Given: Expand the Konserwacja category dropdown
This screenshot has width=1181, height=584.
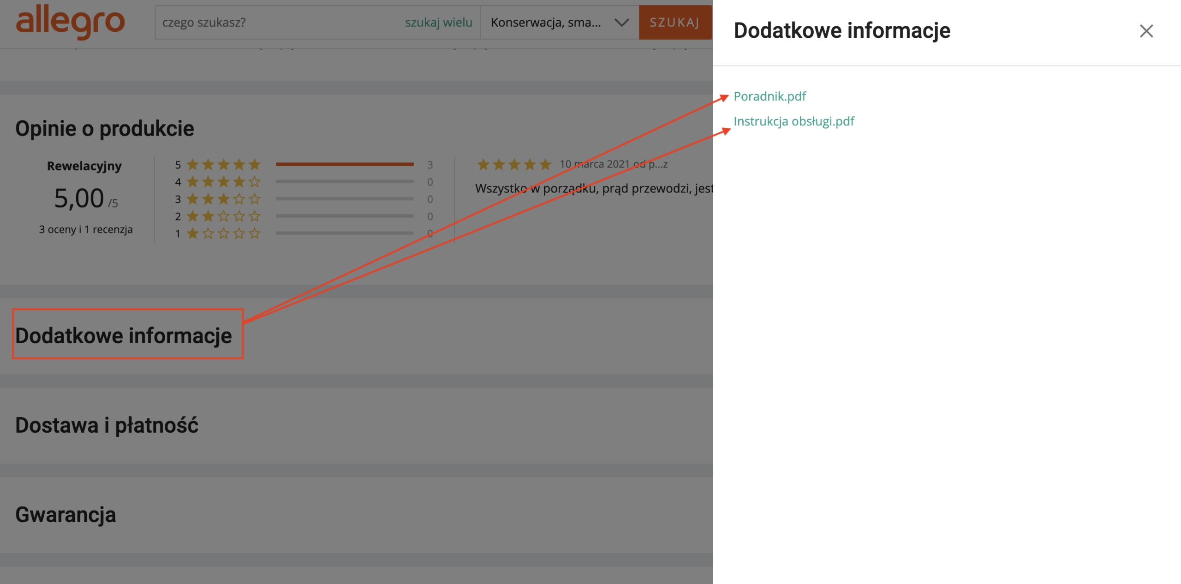Looking at the screenshot, I should pos(546,22).
